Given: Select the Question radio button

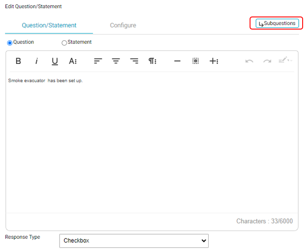Looking at the screenshot, I should [x=10, y=43].
